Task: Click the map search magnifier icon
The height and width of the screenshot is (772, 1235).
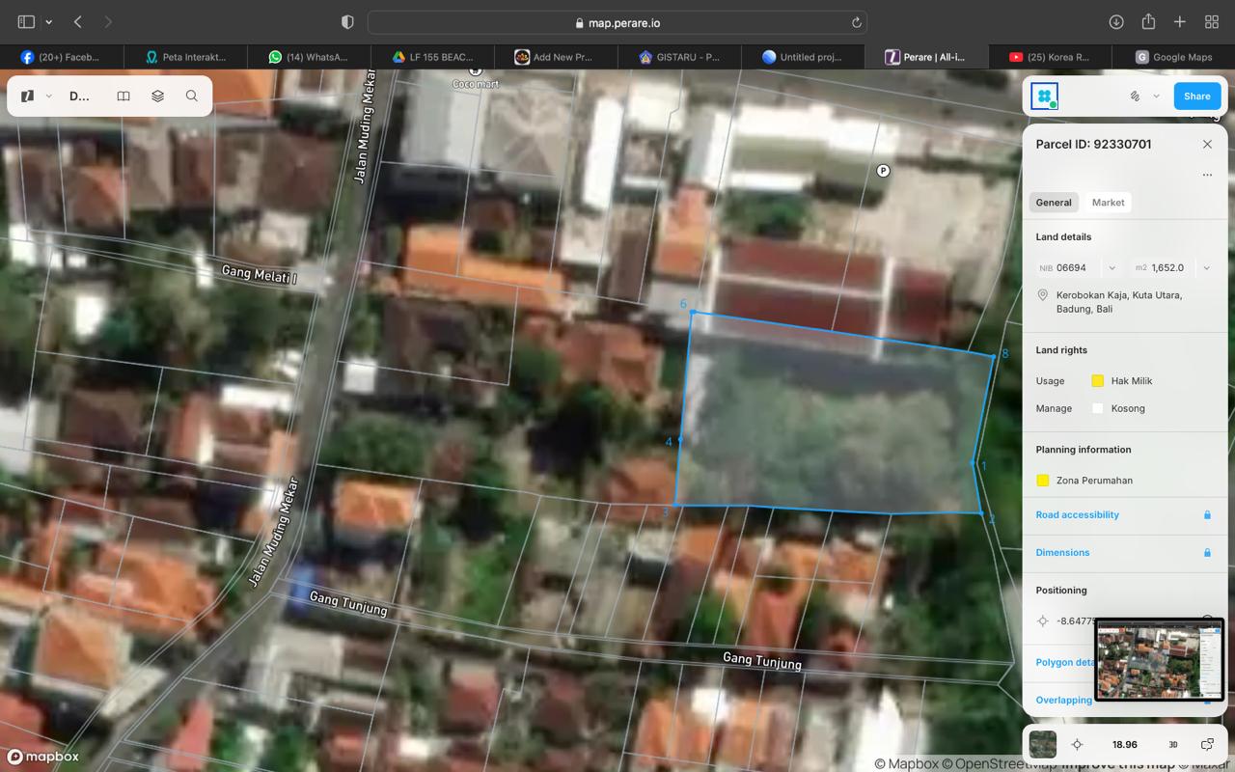Action: pyautogui.click(x=192, y=96)
